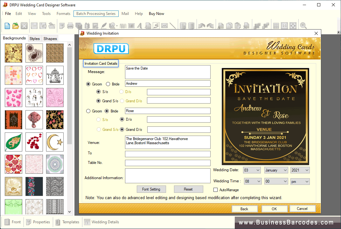
Task: Open the Wedding Date day dropdown showing 03
Action: pyautogui.click(x=252, y=170)
